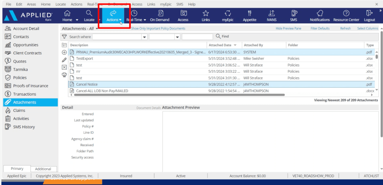Select the Cancel Notice attachment row
Image resolution: width=383 pixels, height=185 pixels.
[222, 84]
